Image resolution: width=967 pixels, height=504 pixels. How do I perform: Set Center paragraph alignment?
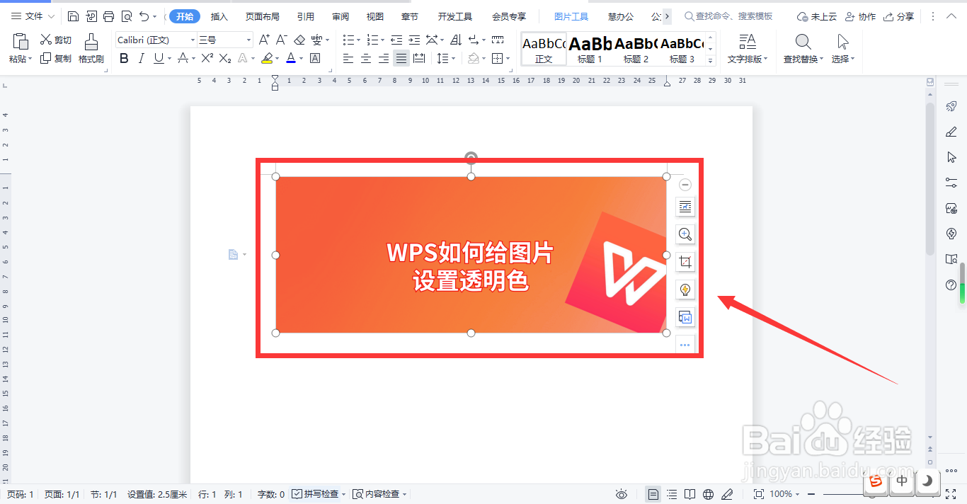pyautogui.click(x=366, y=58)
